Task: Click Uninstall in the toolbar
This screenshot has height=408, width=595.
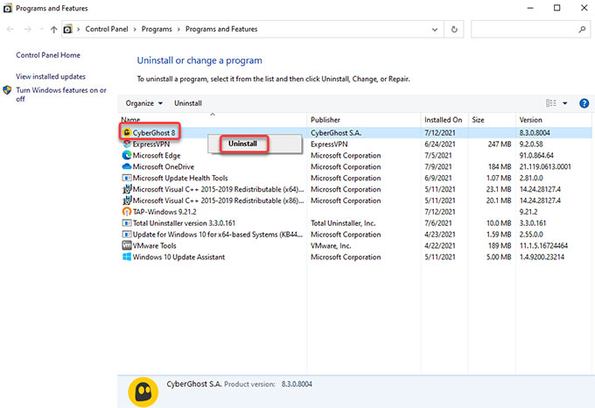Action: [188, 103]
